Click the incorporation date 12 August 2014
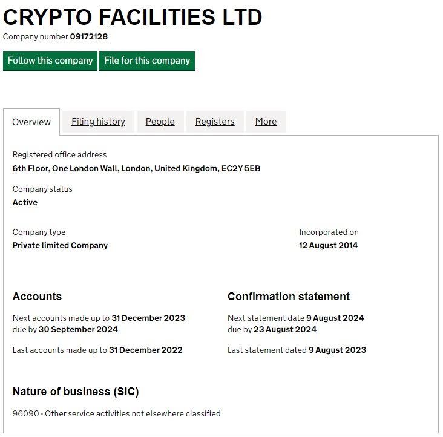The image size is (443, 437). pyautogui.click(x=328, y=245)
